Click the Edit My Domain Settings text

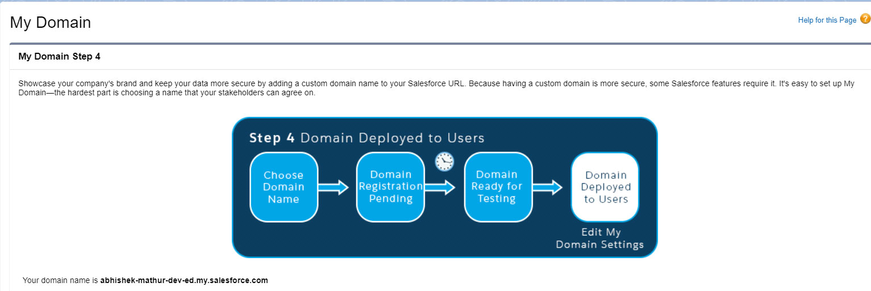pos(600,238)
